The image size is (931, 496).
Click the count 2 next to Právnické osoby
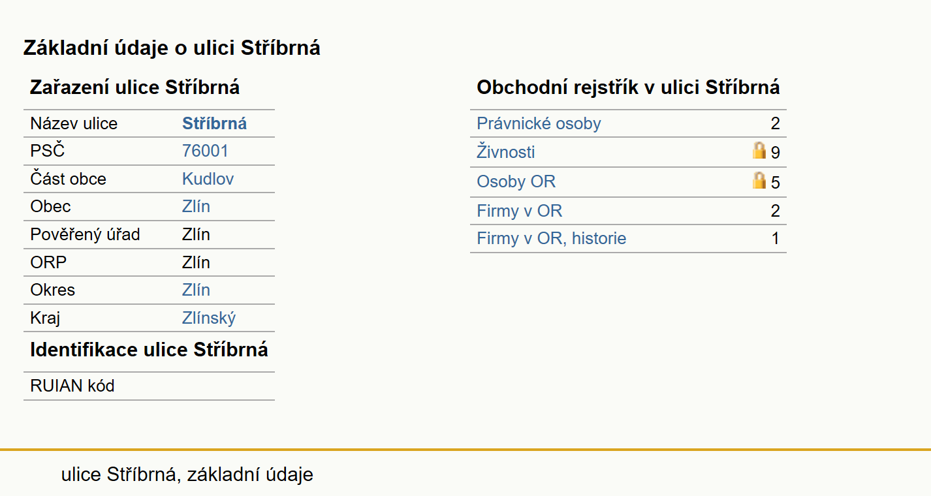point(775,123)
